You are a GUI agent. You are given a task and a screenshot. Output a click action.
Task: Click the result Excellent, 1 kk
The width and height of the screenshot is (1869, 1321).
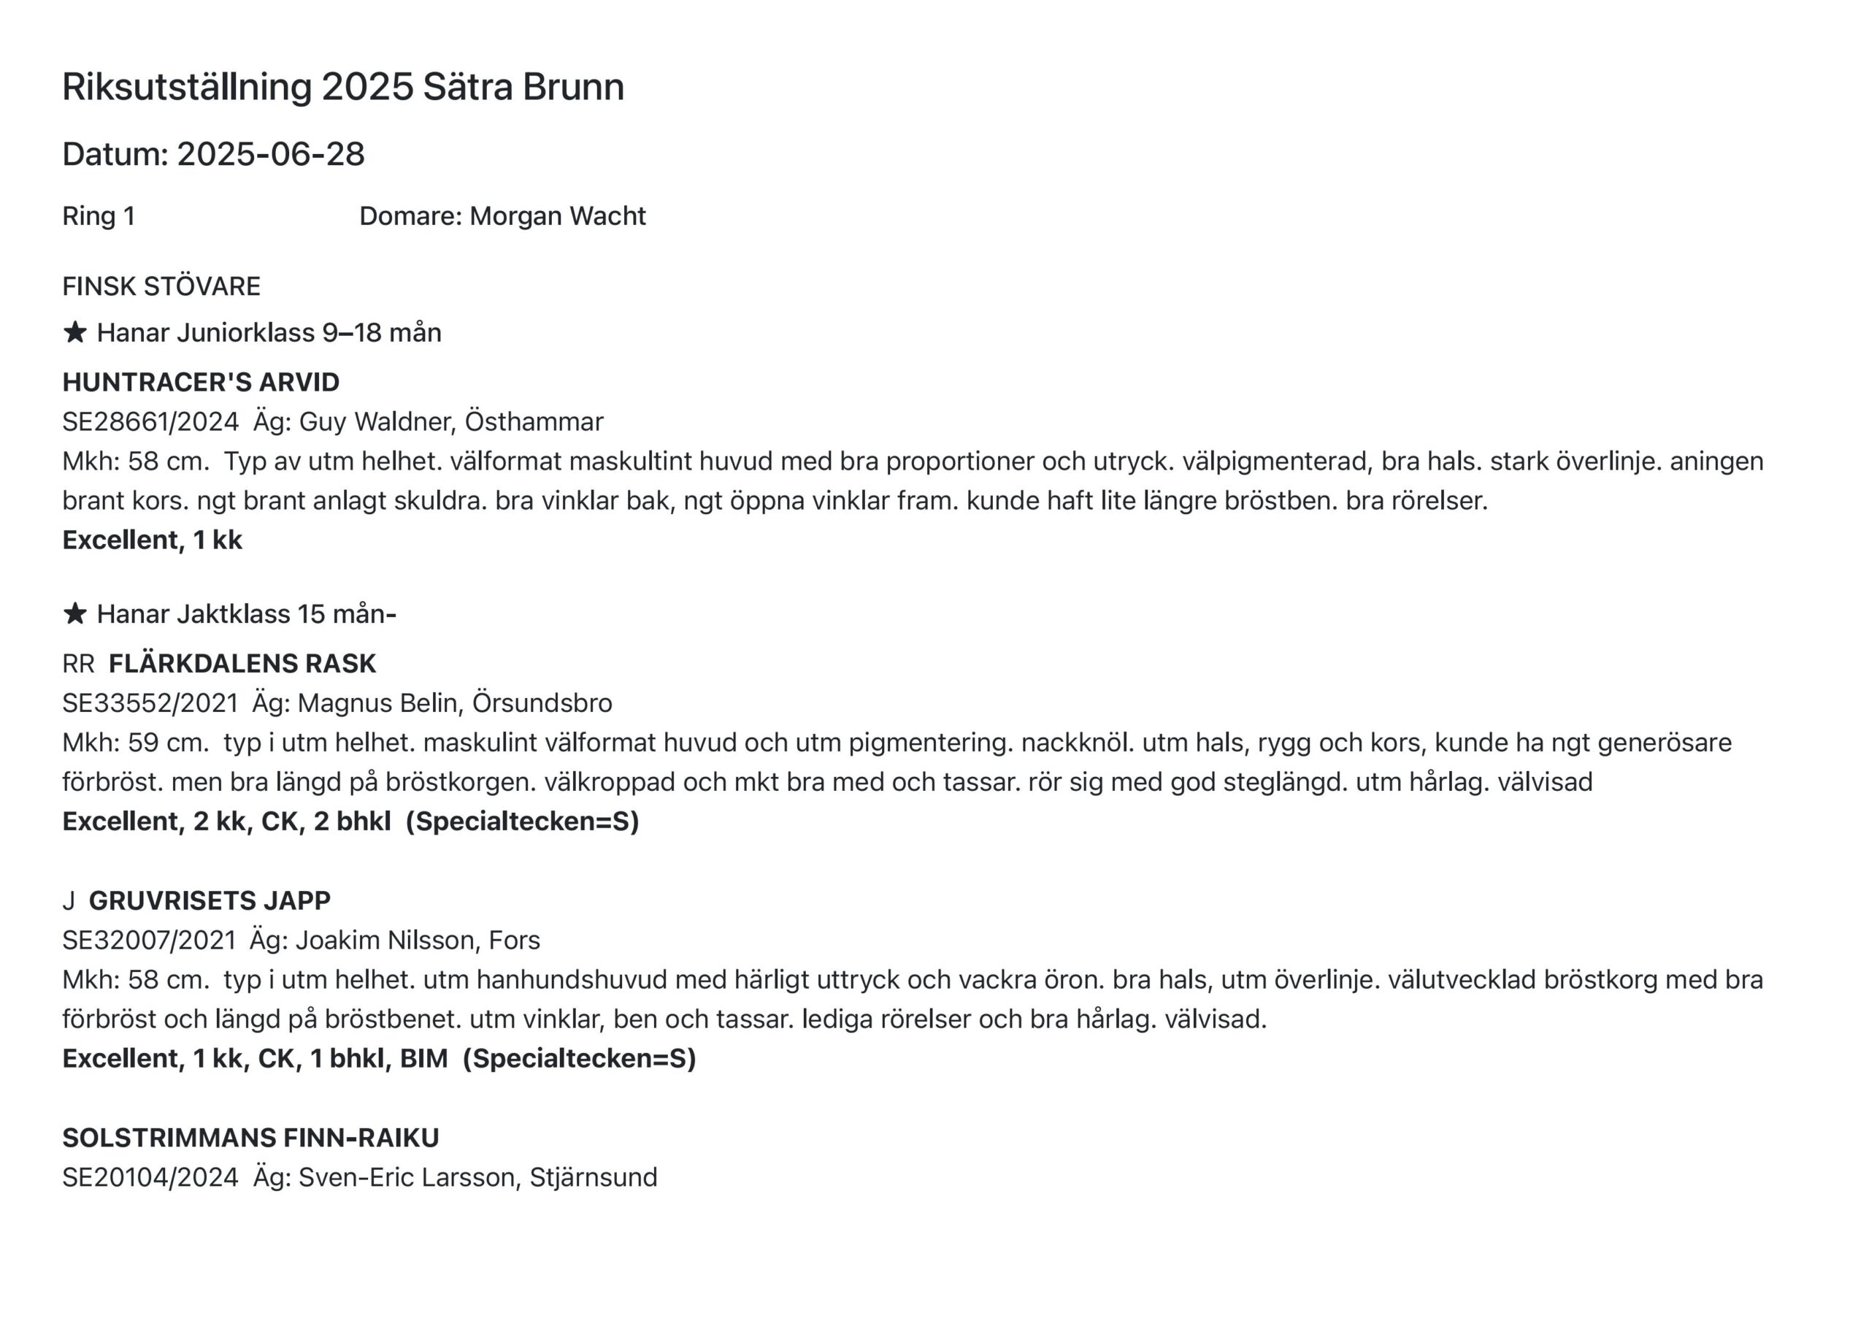pyautogui.click(x=153, y=540)
